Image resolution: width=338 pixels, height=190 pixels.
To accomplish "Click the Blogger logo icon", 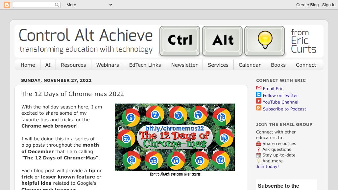I will point(7,5).
